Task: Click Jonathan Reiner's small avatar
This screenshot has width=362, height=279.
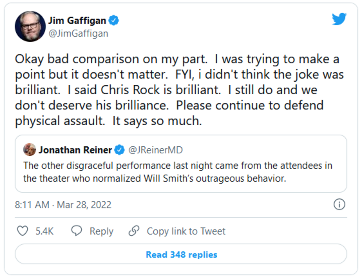Action: (x=30, y=149)
